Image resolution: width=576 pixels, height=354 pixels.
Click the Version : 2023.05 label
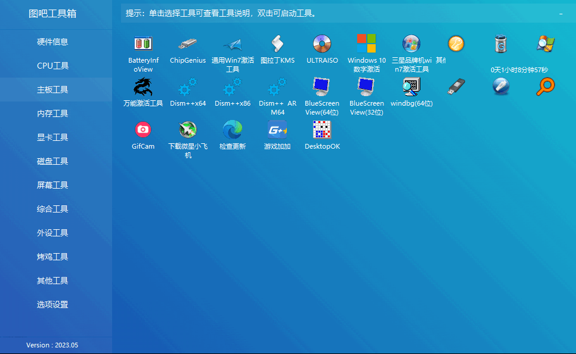click(x=52, y=345)
